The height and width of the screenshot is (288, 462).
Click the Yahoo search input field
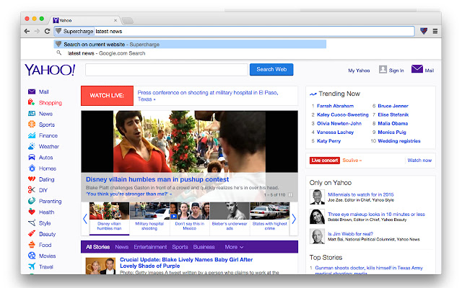click(x=167, y=70)
